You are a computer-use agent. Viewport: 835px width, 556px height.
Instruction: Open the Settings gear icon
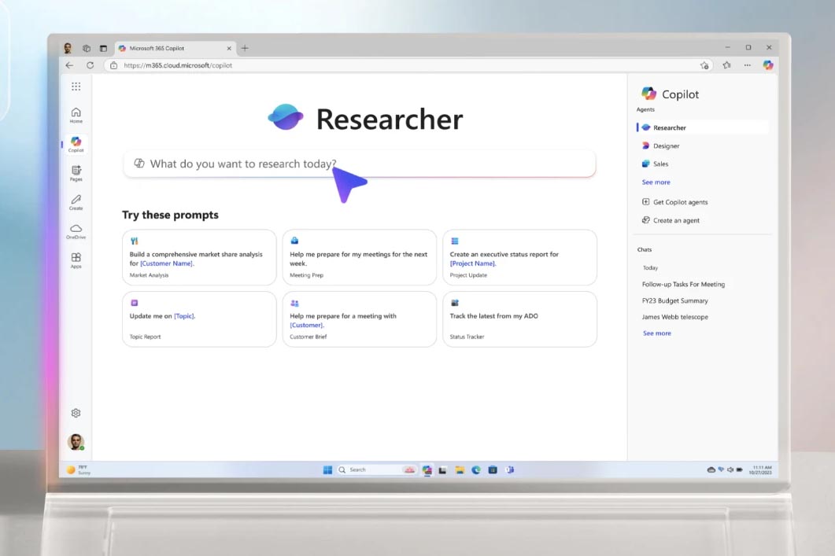tap(76, 413)
